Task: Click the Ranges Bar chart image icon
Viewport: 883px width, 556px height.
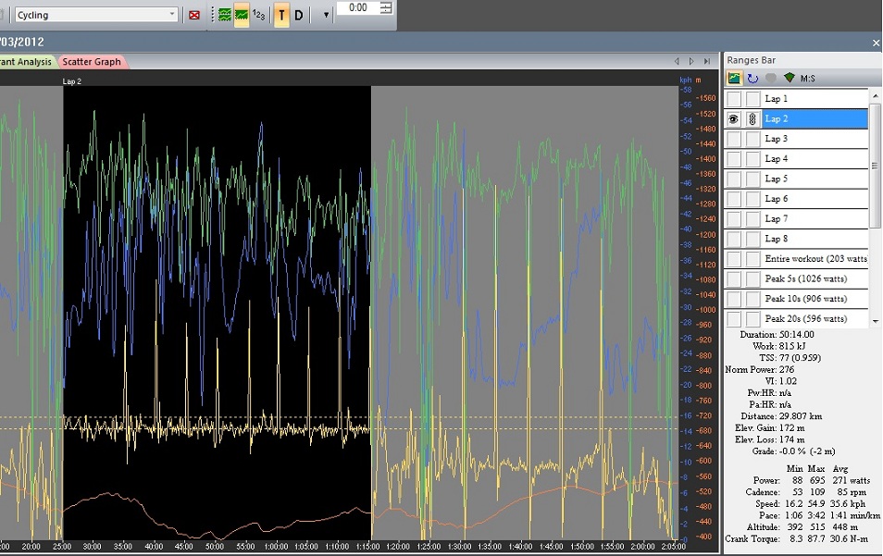Action: [735, 79]
